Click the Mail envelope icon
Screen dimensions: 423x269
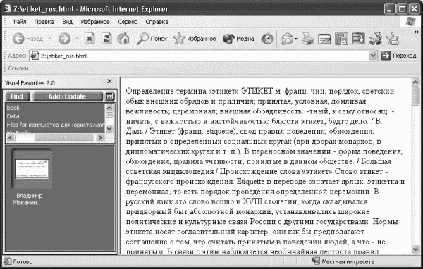click(287, 39)
